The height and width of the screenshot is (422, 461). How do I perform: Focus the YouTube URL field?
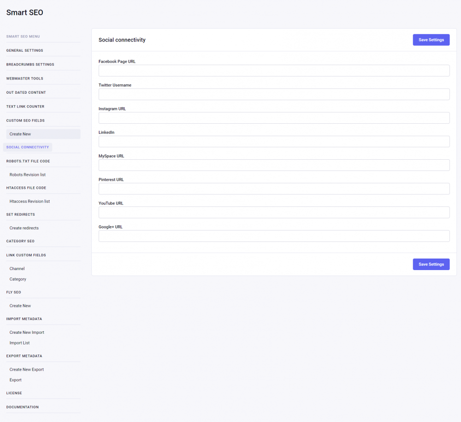(x=274, y=212)
